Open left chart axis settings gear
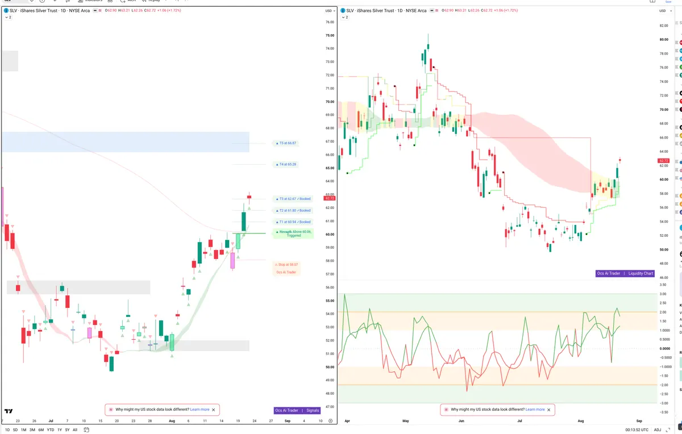682x434 pixels. tap(330, 421)
